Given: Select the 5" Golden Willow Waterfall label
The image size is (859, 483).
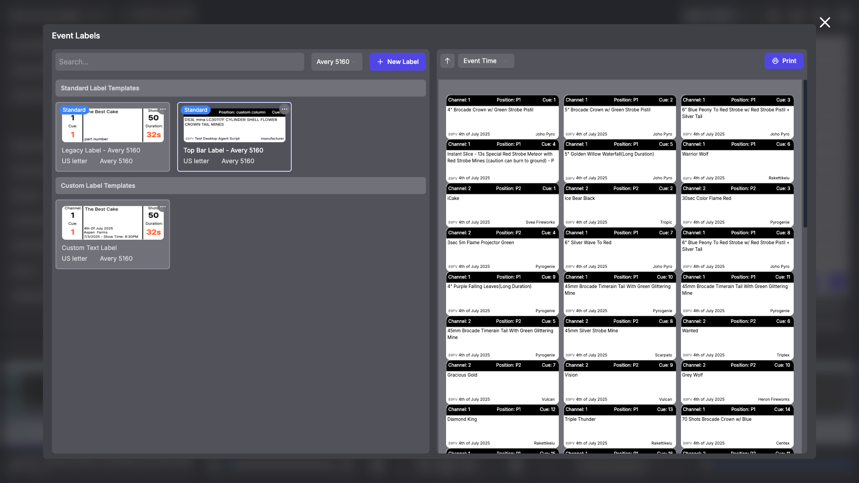Looking at the screenshot, I should point(620,161).
